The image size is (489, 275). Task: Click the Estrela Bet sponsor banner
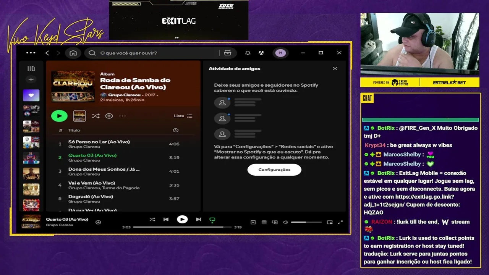(449, 82)
